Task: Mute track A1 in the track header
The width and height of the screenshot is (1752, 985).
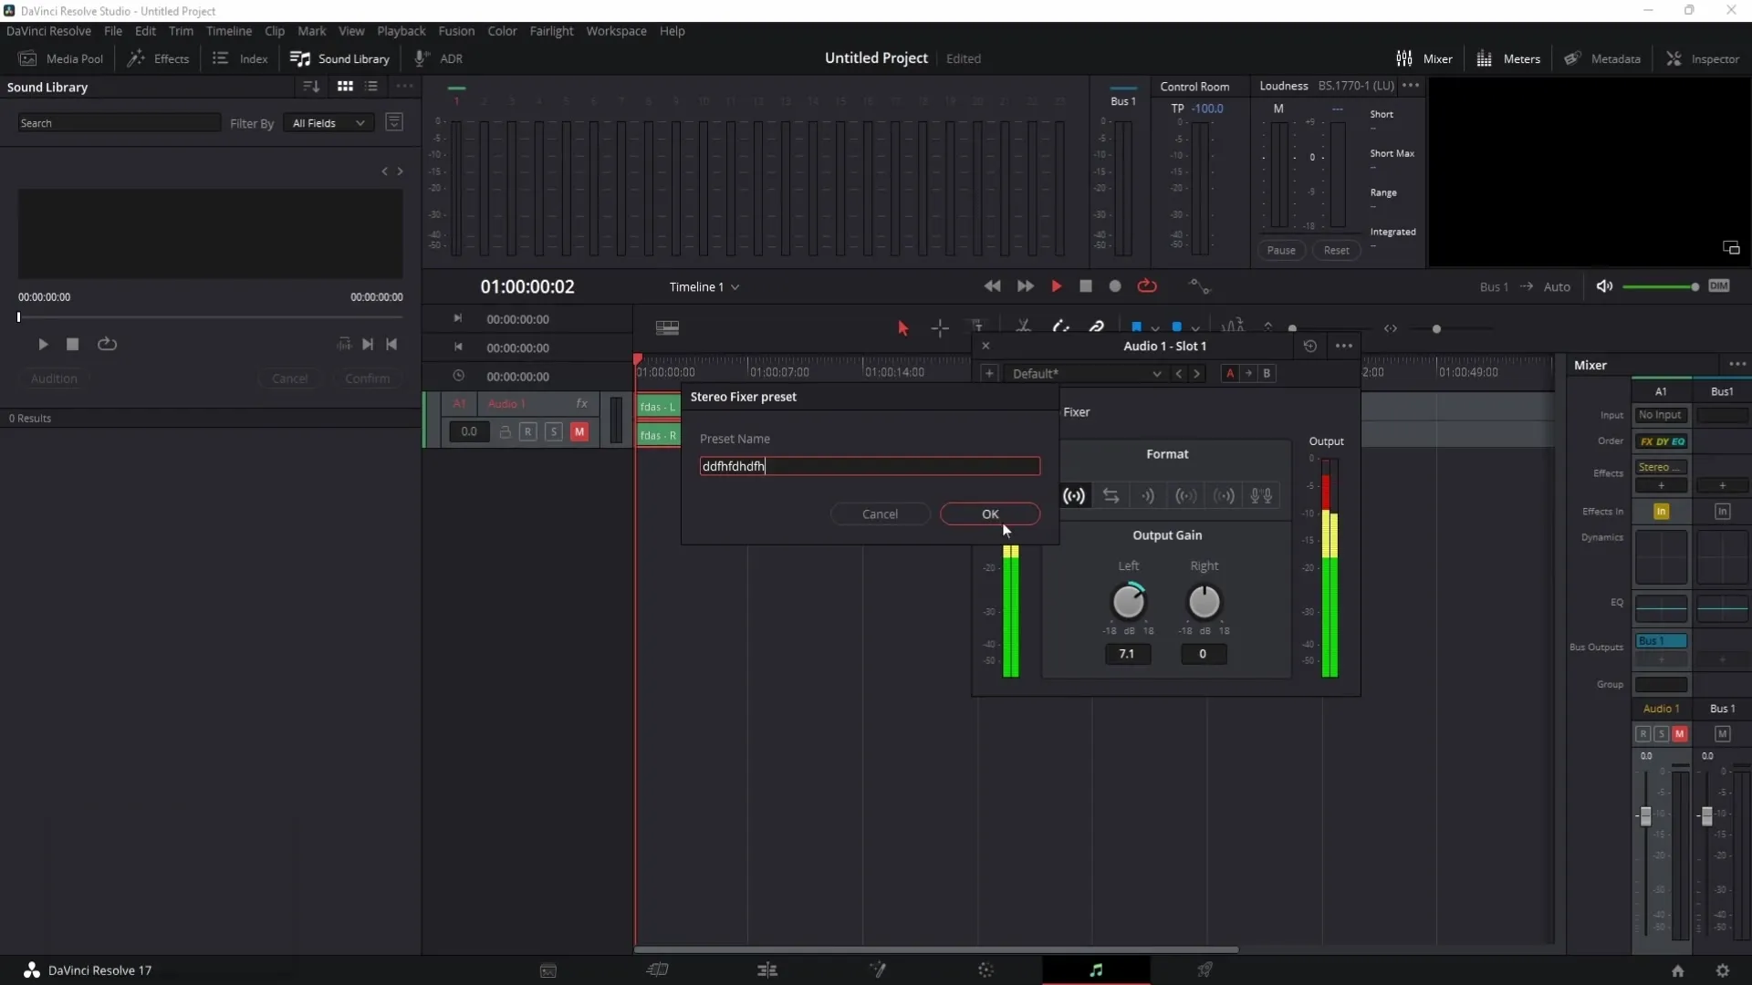Action: pyautogui.click(x=579, y=432)
